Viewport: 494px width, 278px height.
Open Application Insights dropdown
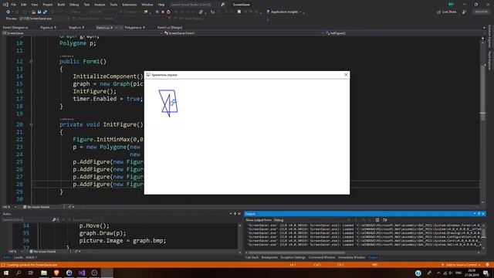[284, 12]
